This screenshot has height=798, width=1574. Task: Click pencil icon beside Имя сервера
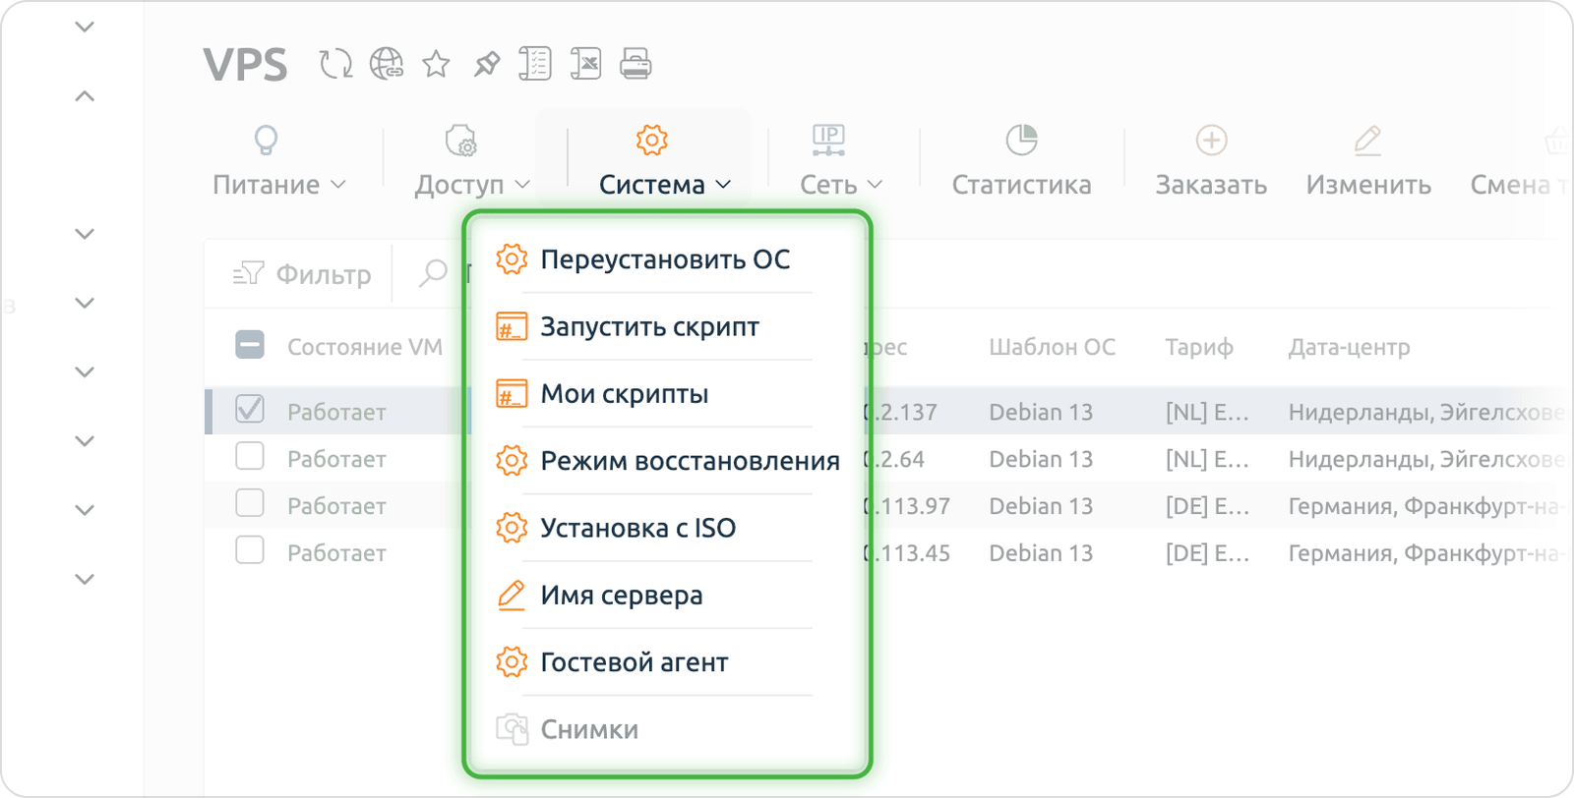click(x=512, y=595)
